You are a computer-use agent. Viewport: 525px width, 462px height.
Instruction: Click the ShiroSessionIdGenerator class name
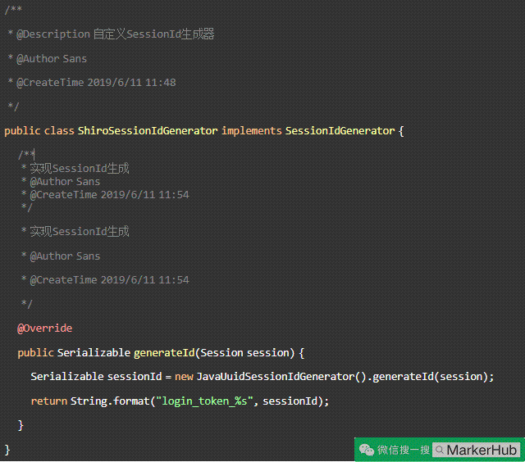148,131
